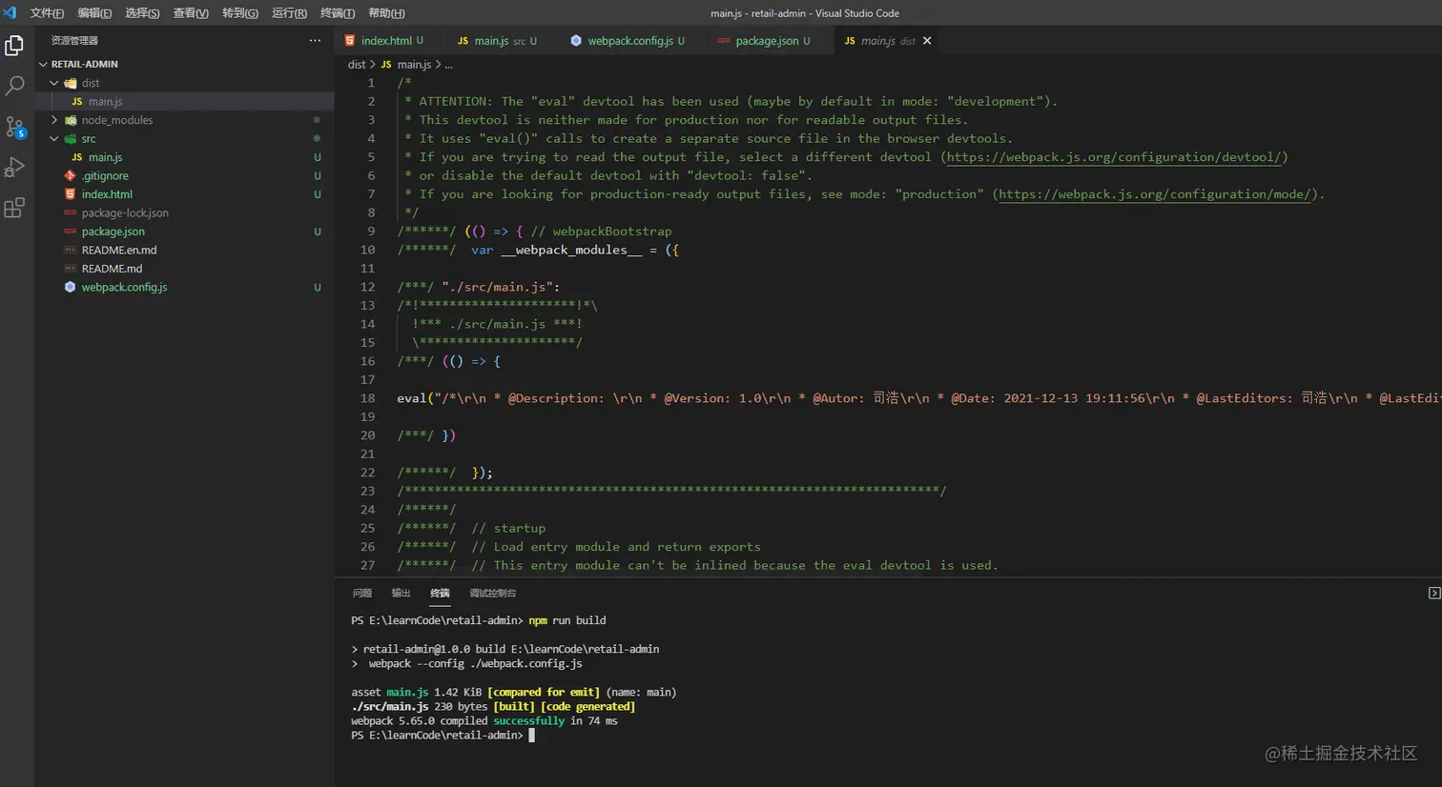Open package-lock.json in the explorer
Image resolution: width=1442 pixels, height=787 pixels.
click(x=185, y=212)
